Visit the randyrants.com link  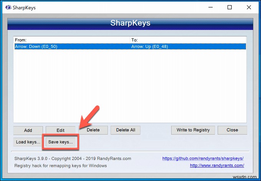pyautogui.click(x=217, y=166)
